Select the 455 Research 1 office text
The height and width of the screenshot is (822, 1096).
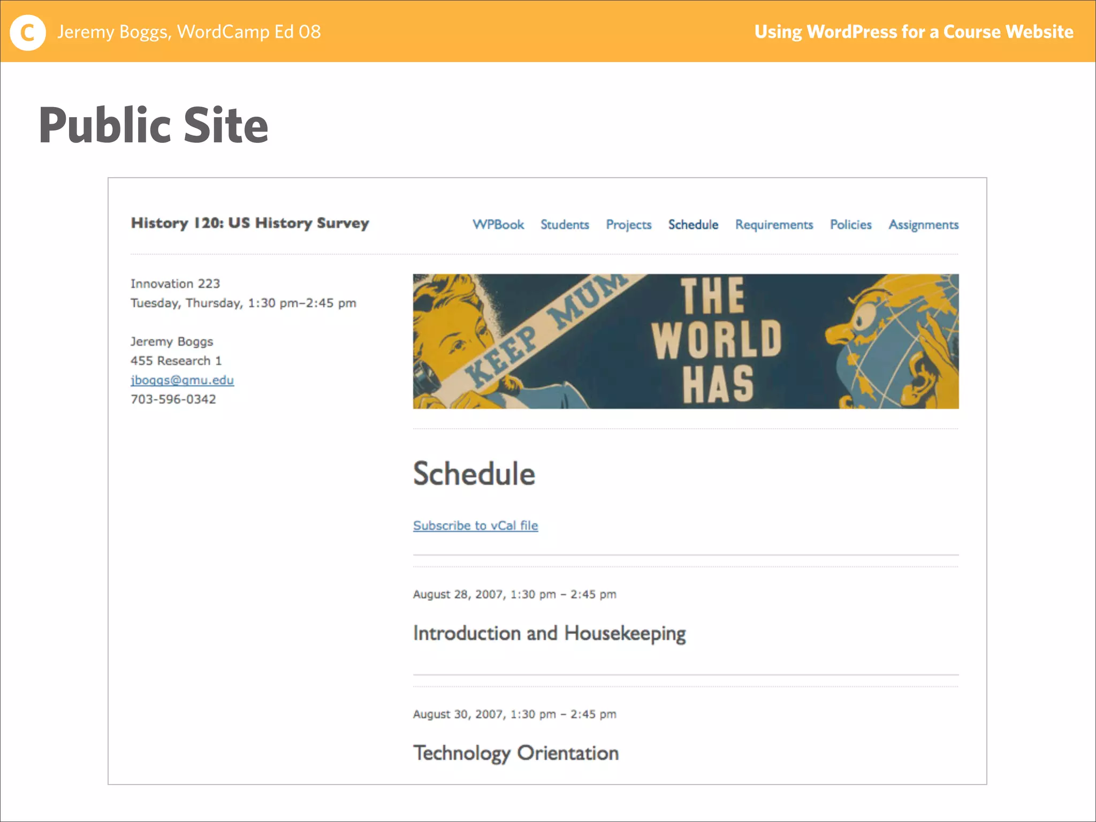176,361
